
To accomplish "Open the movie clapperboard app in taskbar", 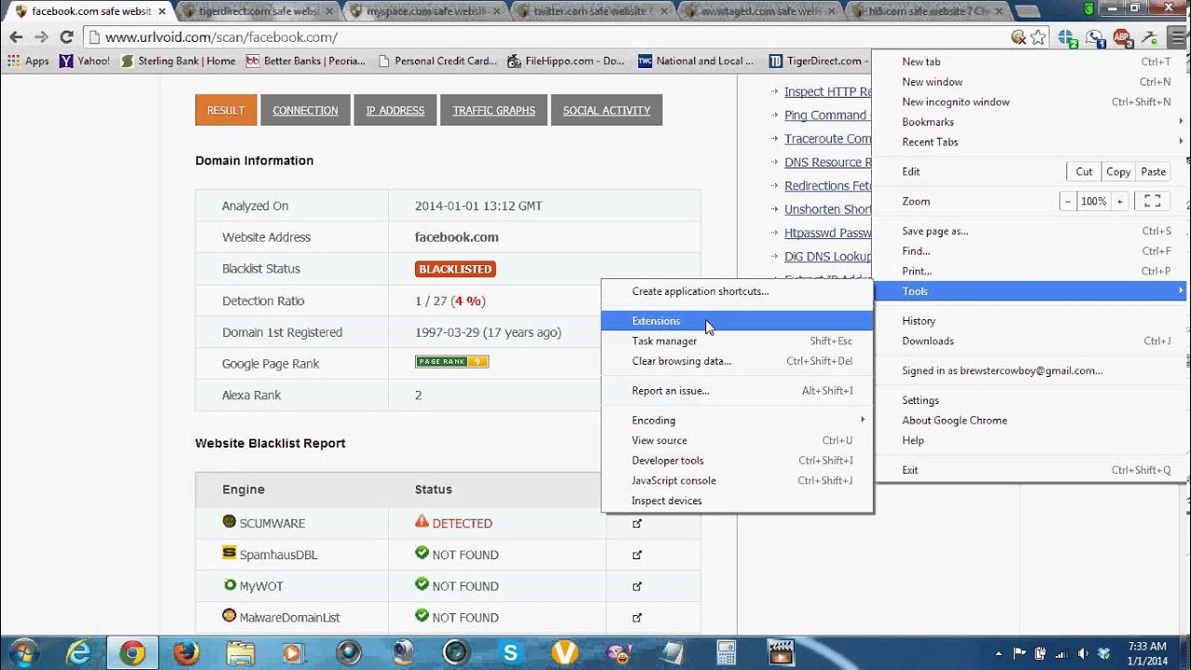I will tap(780, 652).
